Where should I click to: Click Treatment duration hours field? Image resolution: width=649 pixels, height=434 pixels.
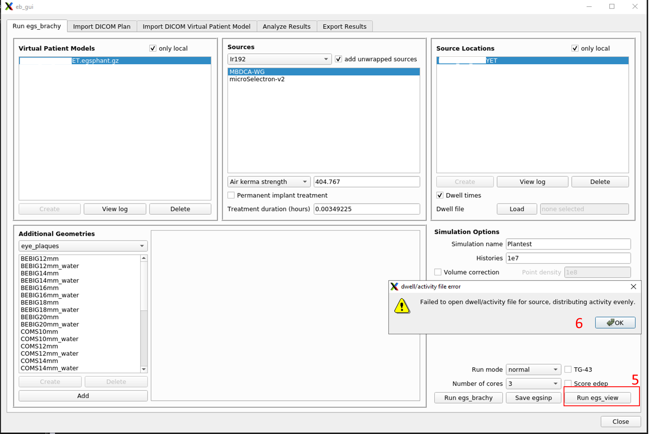367,209
